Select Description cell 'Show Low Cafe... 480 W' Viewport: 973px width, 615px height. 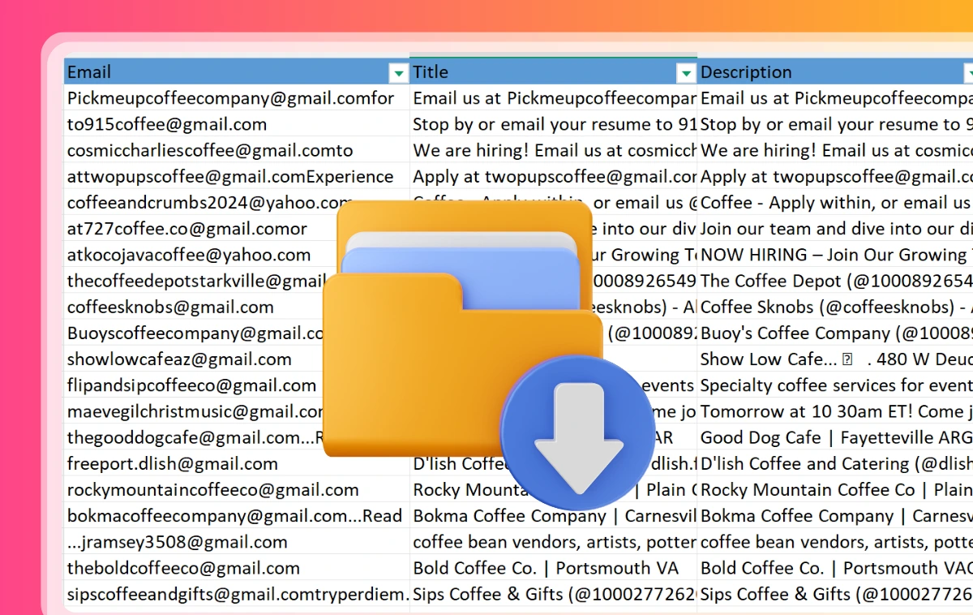[x=835, y=359]
